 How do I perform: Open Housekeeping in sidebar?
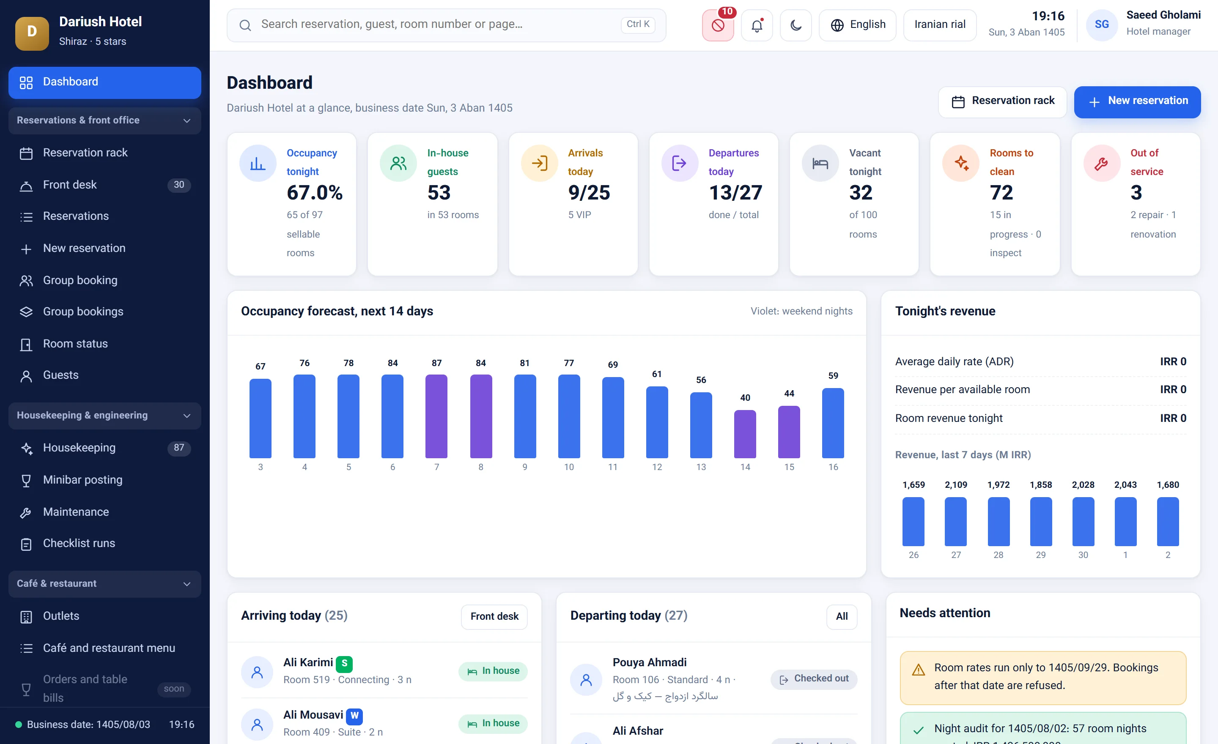point(105,448)
